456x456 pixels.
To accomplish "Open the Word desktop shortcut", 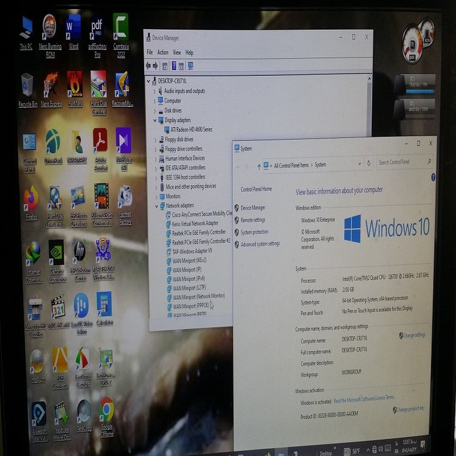I will point(73,29).
